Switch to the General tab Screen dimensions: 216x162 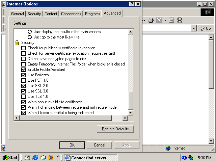pos(17,14)
